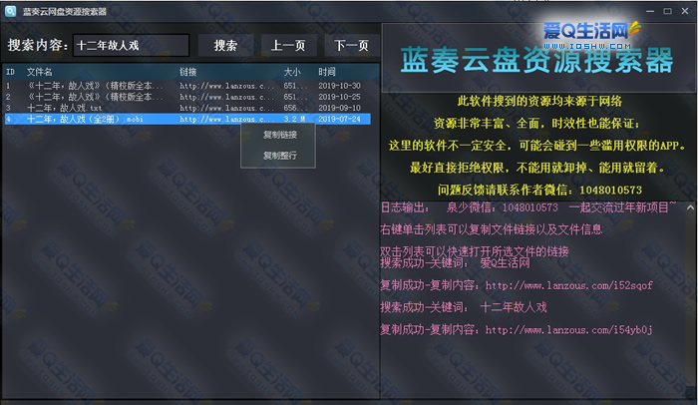The image size is (698, 405).
Task: Click the 2019-09-10 date cell
Action: 339,108
